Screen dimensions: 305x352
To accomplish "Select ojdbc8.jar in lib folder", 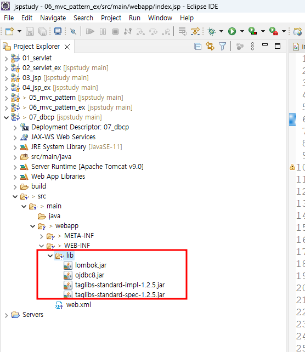I will (x=89, y=275).
